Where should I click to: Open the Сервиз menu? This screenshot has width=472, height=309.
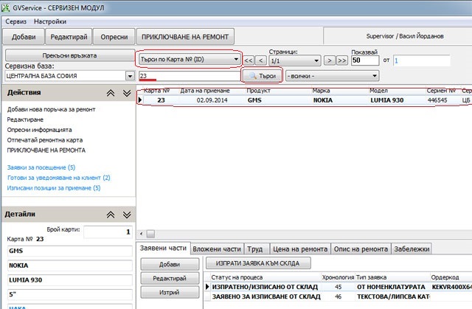coord(16,21)
